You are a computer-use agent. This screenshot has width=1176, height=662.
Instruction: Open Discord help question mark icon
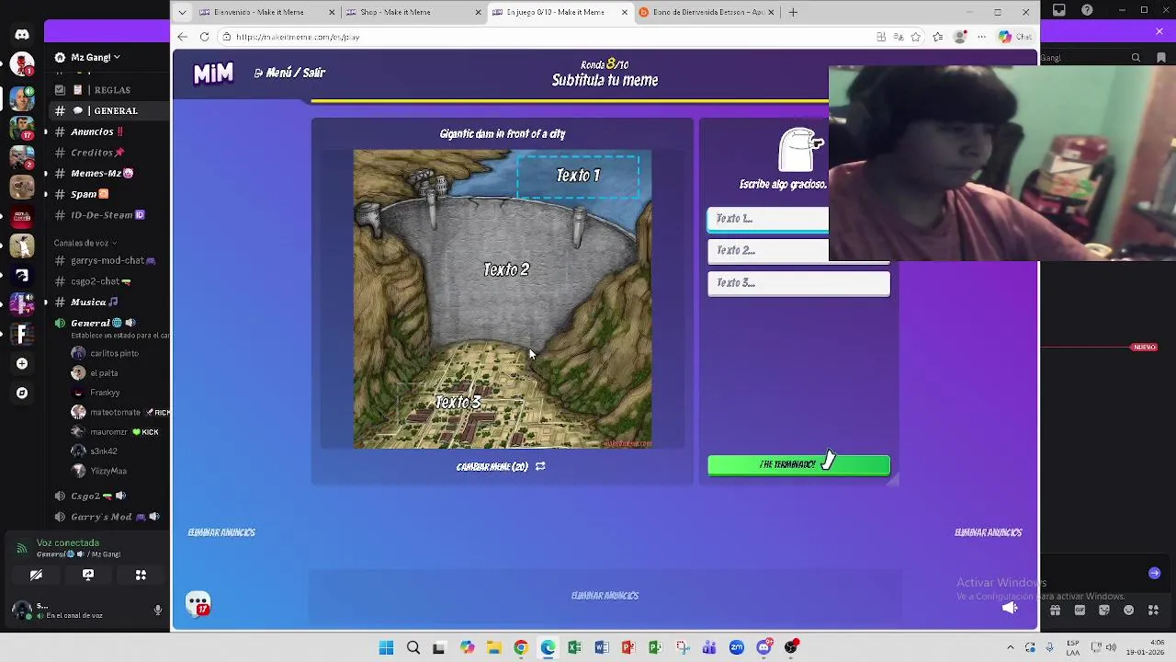tap(1088, 10)
